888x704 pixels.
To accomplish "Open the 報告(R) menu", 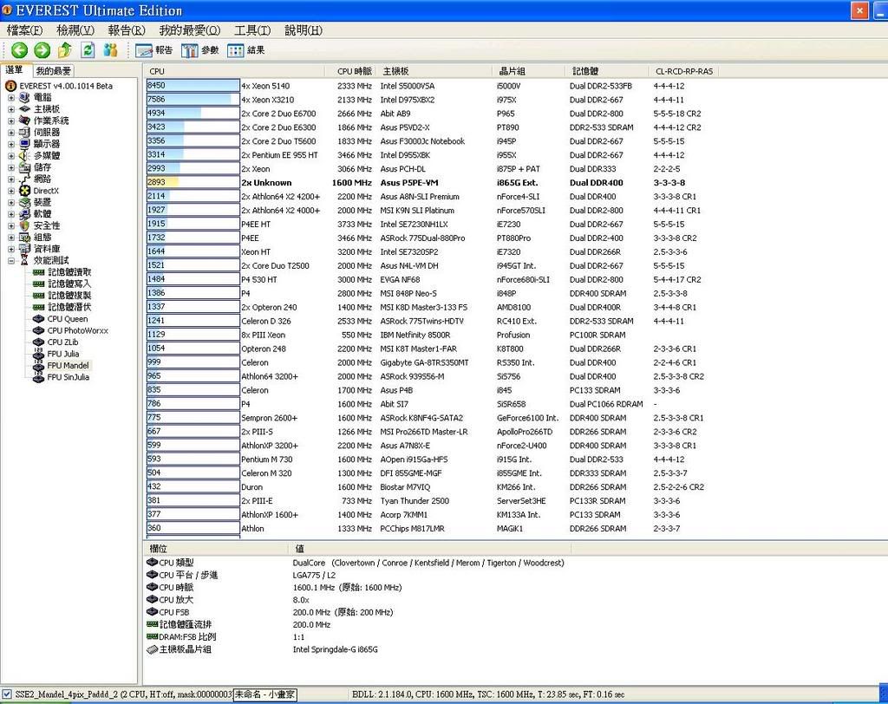I will [x=127, y=30].
